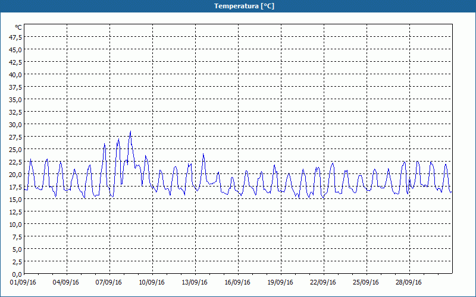Image resolution: width=476 pixels, height=297 pixels.
Task: Click the 30,0 y-axis label
Action: [x=16, y=125]
